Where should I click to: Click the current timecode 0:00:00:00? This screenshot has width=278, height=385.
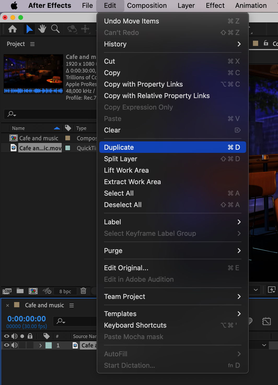click(26, 318)
